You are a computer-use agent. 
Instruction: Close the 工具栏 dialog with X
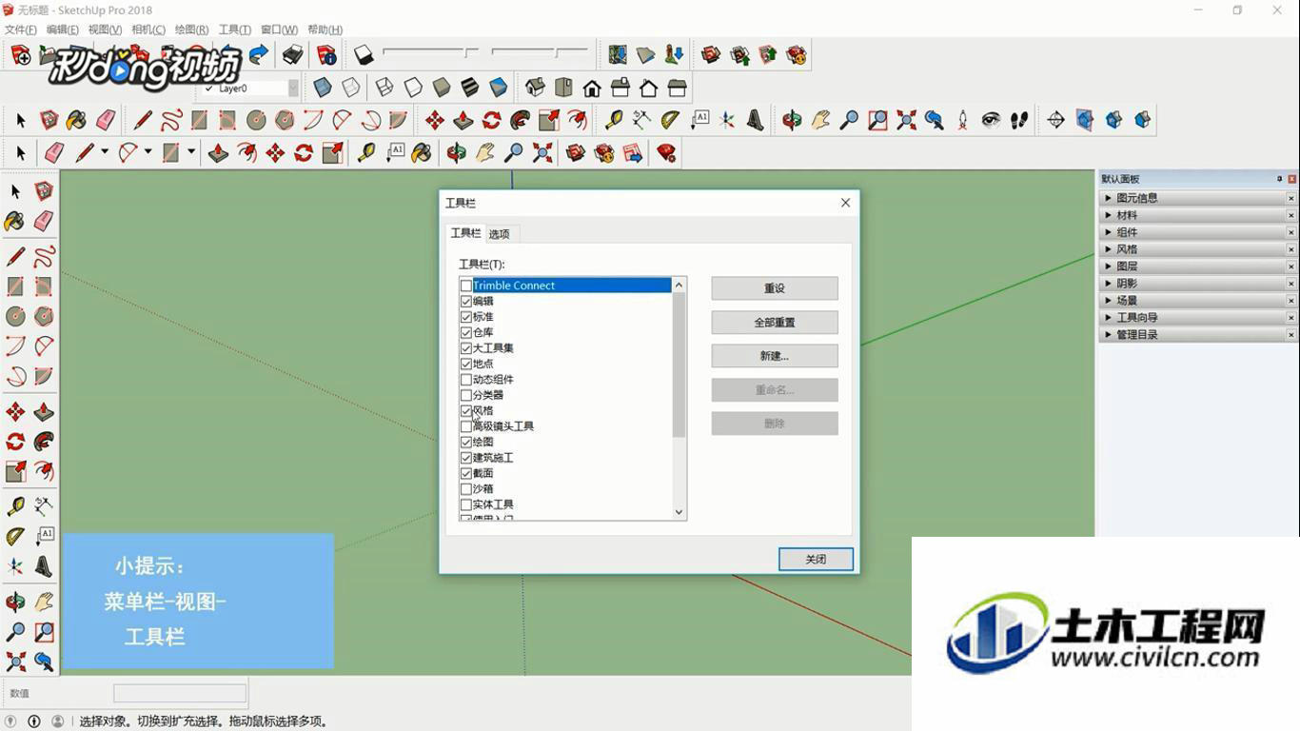[845, 203]
